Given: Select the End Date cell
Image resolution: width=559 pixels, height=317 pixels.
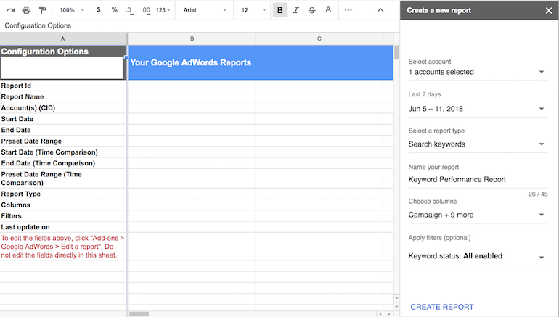Looking at the screenshot, I should (63, 130).
